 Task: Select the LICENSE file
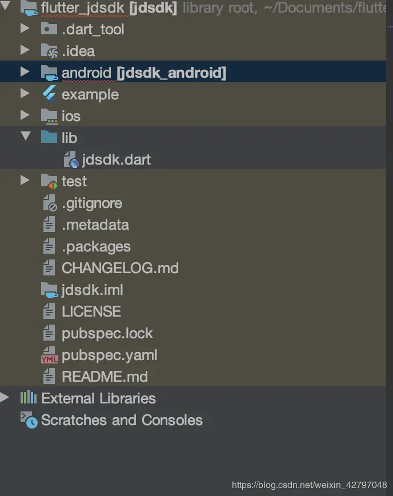pyautogui.click(x=91, y=312)
